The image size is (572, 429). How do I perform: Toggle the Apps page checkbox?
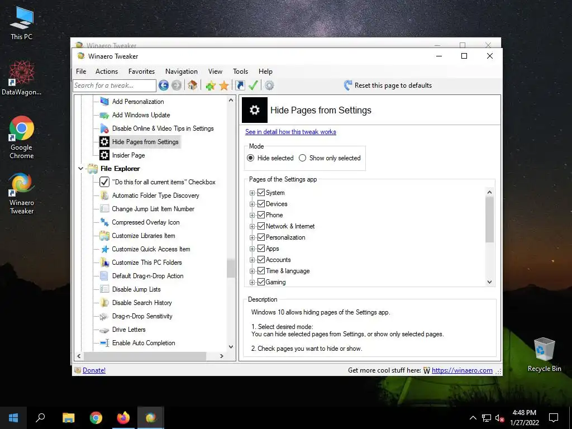[x=261, y=249]
